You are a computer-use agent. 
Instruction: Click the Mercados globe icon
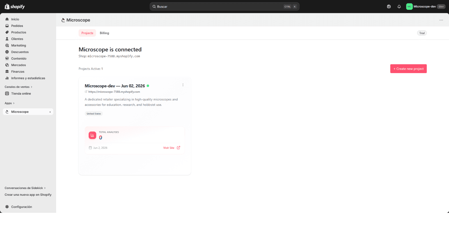point(7,65)
